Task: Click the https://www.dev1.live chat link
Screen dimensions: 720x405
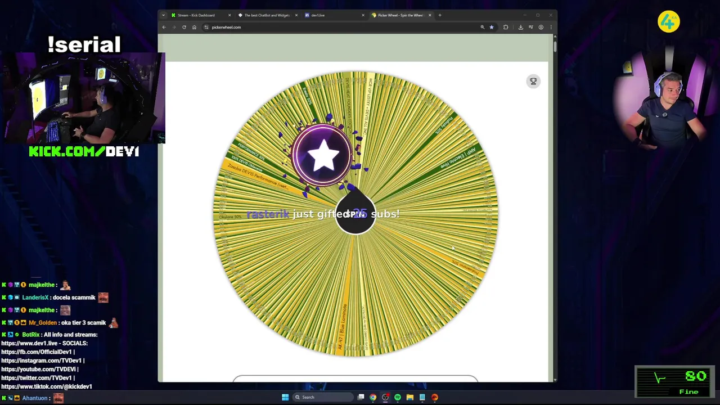Action: (x=28, y=343)
